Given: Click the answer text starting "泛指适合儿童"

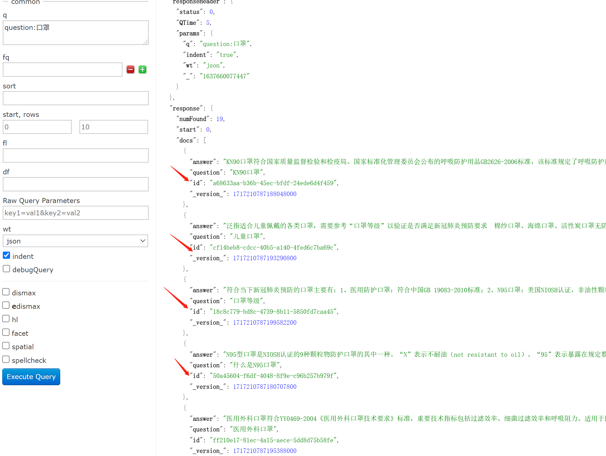Looking at the screenshot, I should 414,226.
